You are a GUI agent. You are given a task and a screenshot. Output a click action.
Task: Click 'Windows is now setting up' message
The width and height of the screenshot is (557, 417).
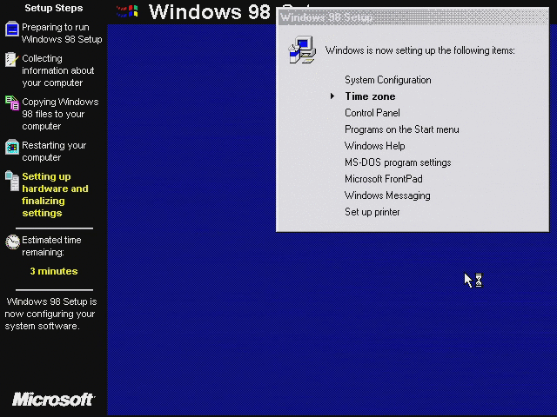click(419, 50)
